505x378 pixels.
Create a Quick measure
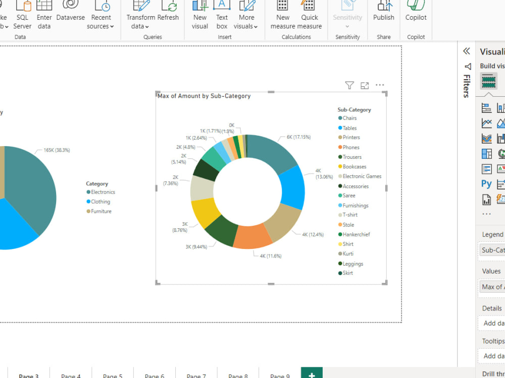tap(309, 16)
